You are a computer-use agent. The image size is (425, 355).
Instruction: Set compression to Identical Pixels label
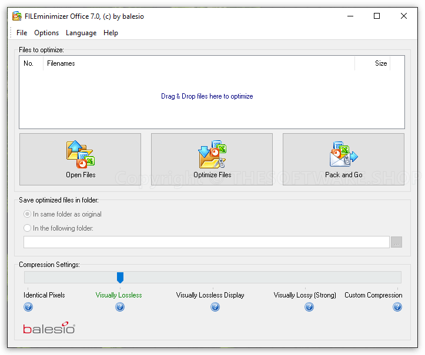tap(44, 295)
